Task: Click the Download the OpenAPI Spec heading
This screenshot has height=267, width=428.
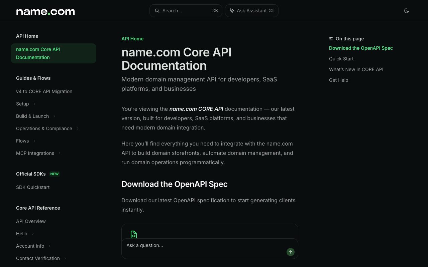Action: (x=175, y=184)
